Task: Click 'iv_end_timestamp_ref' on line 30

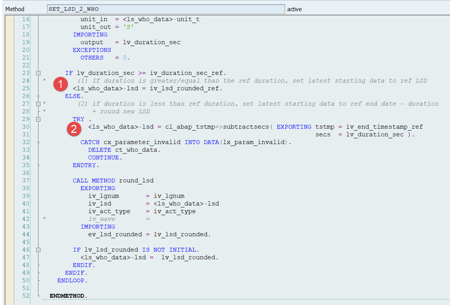Action: click(384, 127)
